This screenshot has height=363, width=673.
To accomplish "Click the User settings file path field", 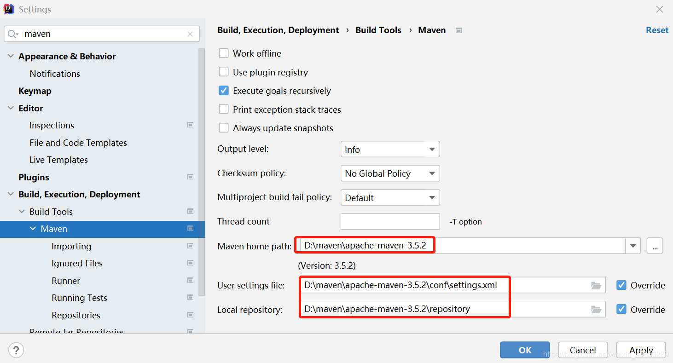I will point(453,285).
